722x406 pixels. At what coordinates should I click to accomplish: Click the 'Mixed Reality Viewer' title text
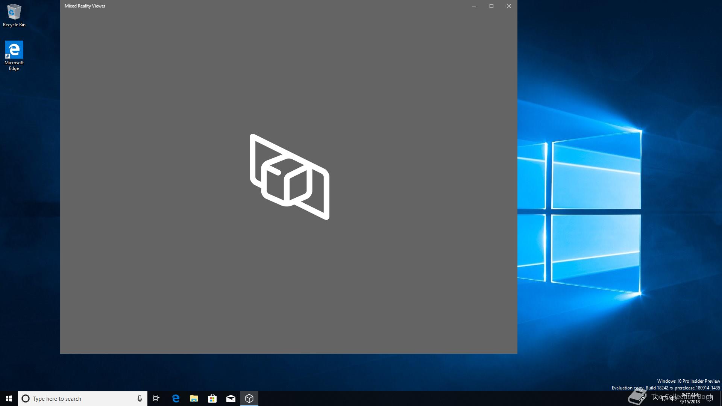pos(85,6)
